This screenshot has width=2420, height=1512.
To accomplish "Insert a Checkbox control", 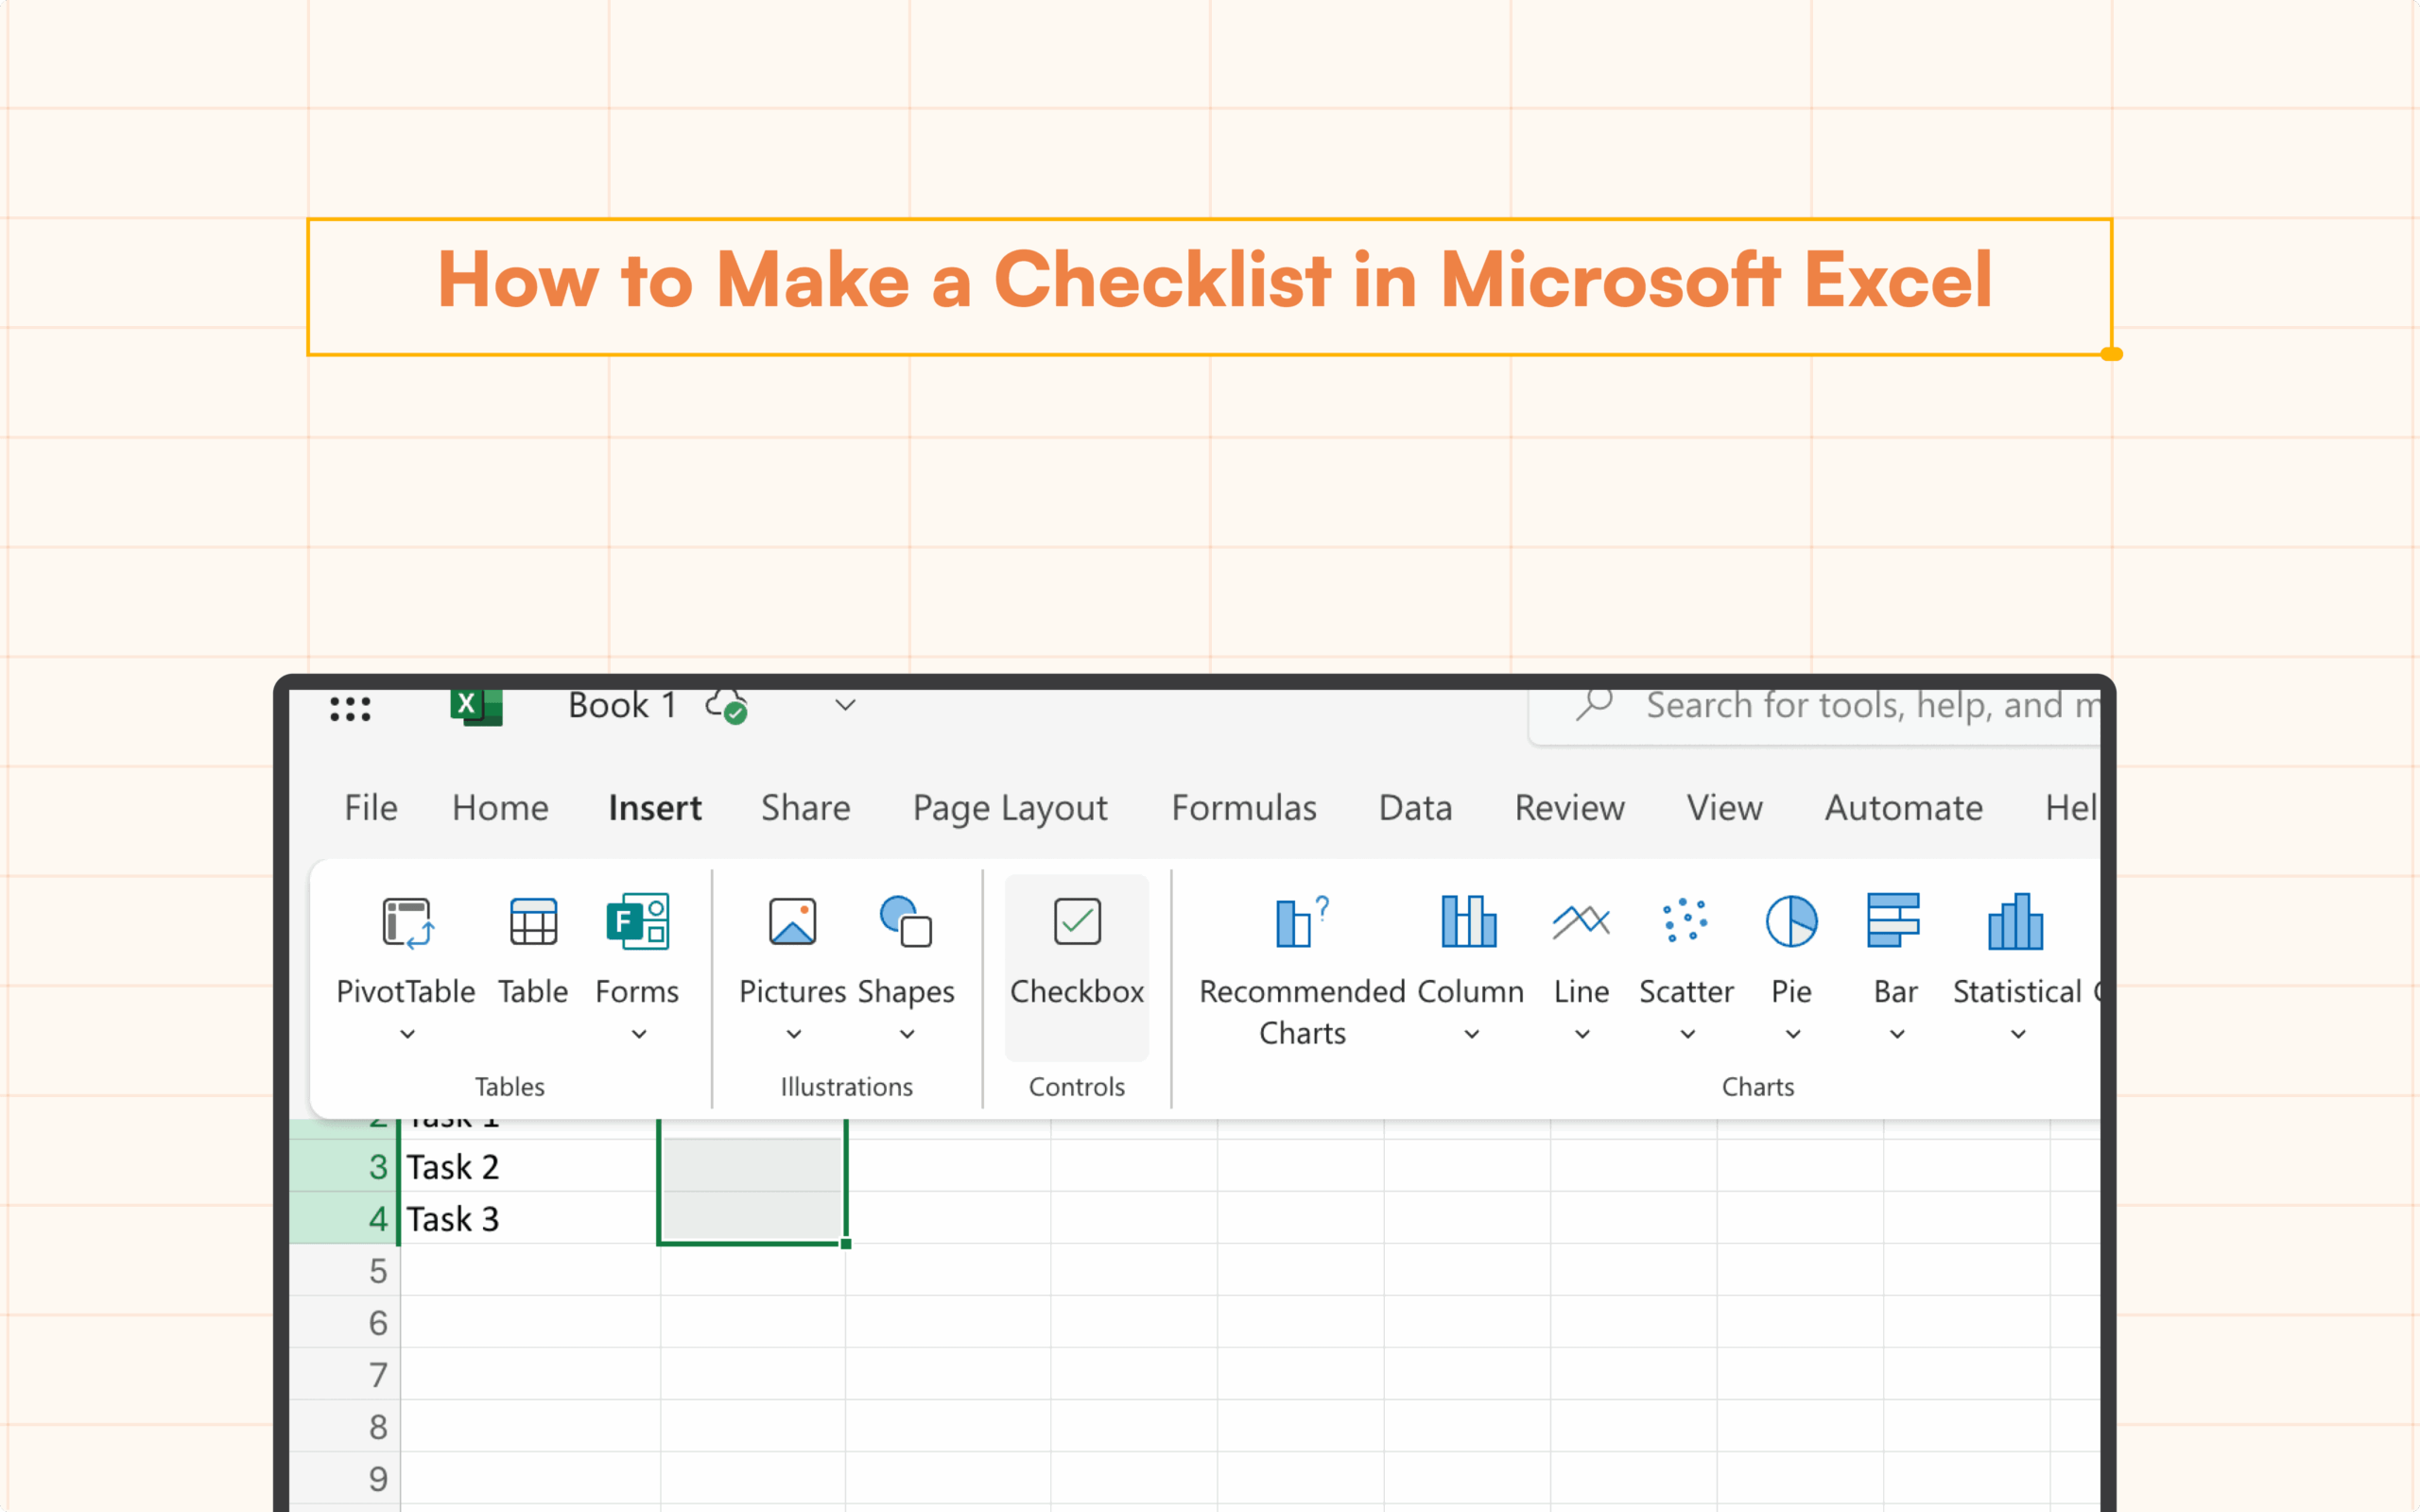I will (x=1077, y=966).
